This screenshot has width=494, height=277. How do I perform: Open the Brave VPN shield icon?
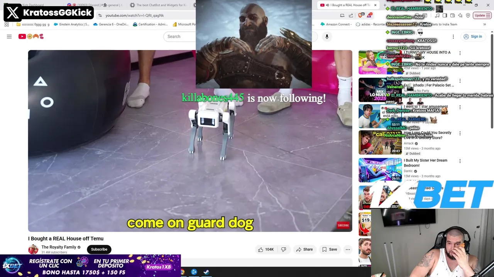tap(468, 15)
